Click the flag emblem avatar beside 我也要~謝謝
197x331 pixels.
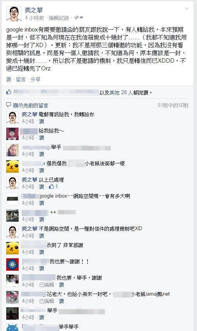tap(12, 264)
